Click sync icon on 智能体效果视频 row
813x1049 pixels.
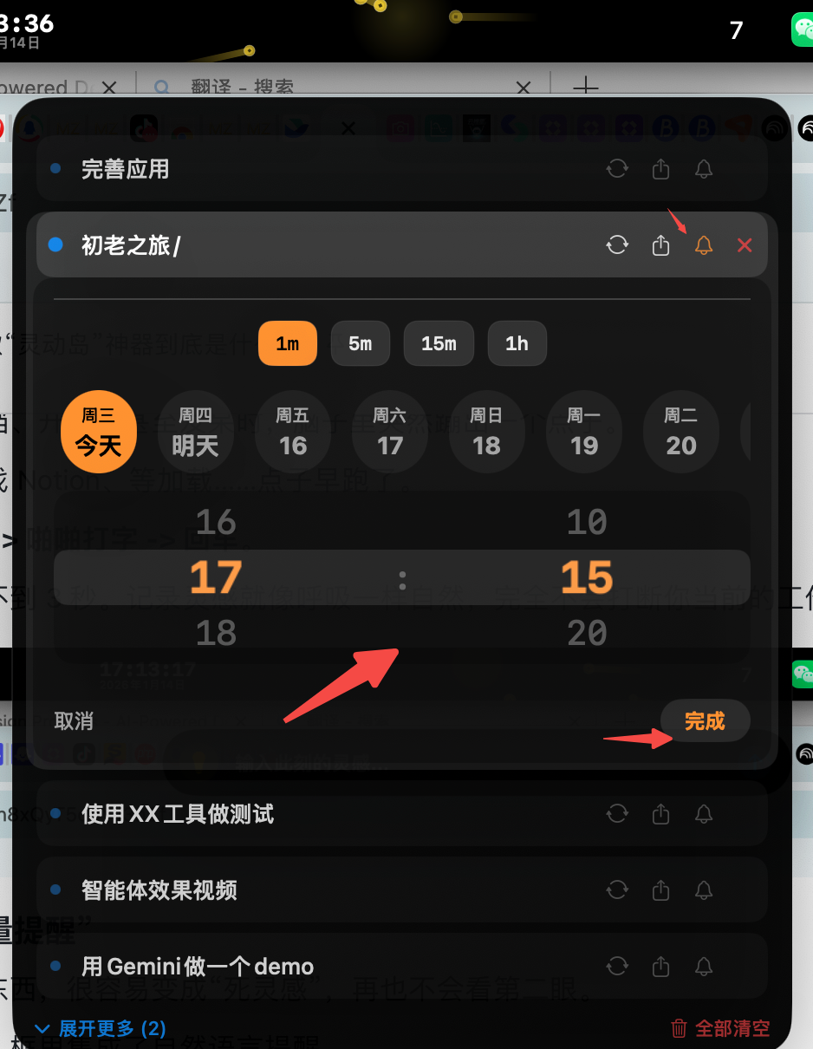(x=617, y=889)
